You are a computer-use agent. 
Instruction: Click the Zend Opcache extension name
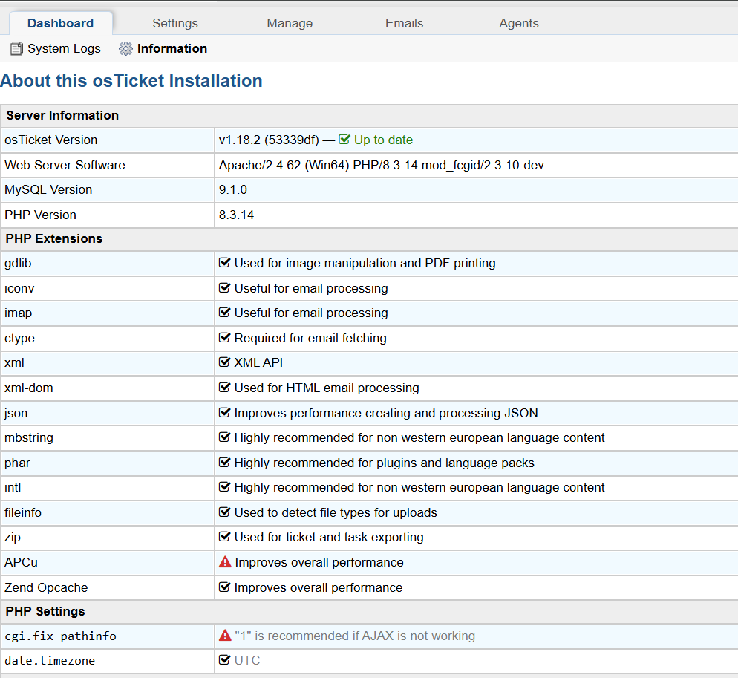point(46,588)
